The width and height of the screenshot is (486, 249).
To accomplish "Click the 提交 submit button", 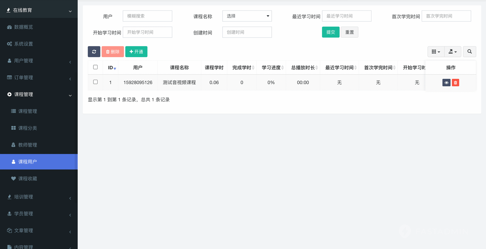I will (330, 32).
